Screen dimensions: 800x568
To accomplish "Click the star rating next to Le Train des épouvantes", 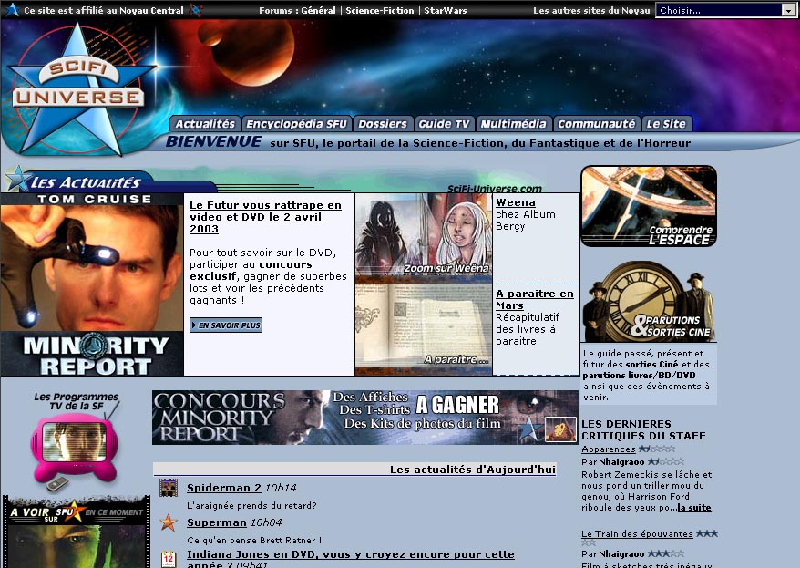I will coord(707,533).
